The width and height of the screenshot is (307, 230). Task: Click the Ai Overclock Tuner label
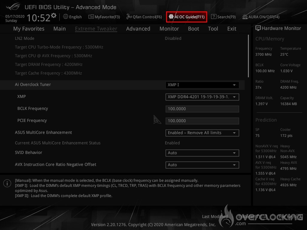coord(33,84)
